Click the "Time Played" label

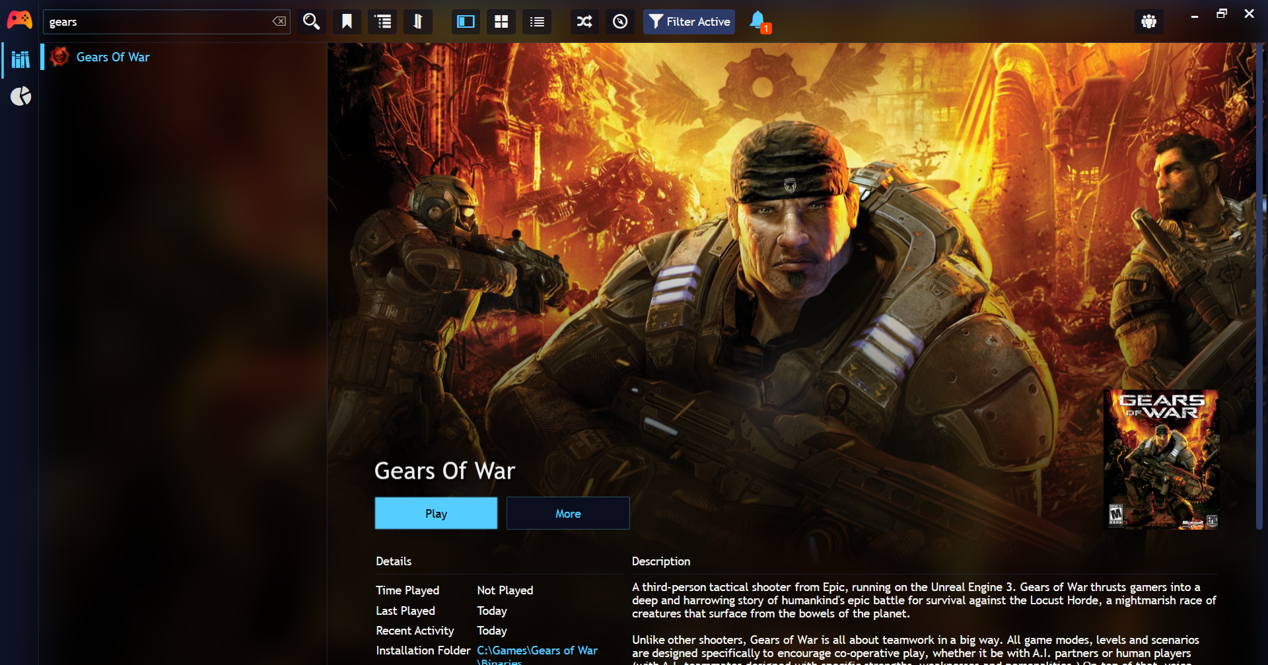click(407, 590)
